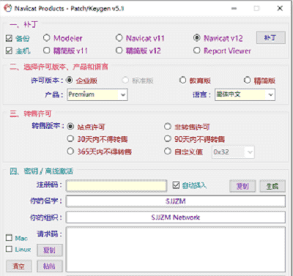The height and width of the screenshot is (276, 293).
Task: Select the 精简版 v12 radio option
Action: click(119, 51)
